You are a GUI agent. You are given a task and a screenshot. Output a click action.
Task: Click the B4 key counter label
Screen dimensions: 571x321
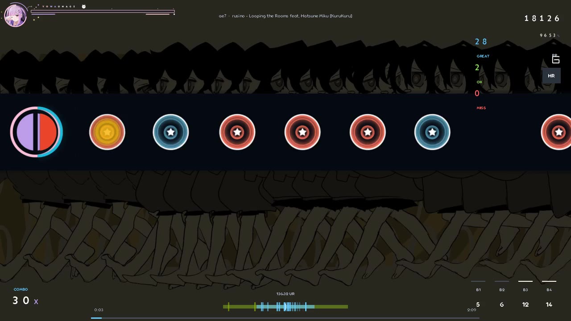coord(549,290)
